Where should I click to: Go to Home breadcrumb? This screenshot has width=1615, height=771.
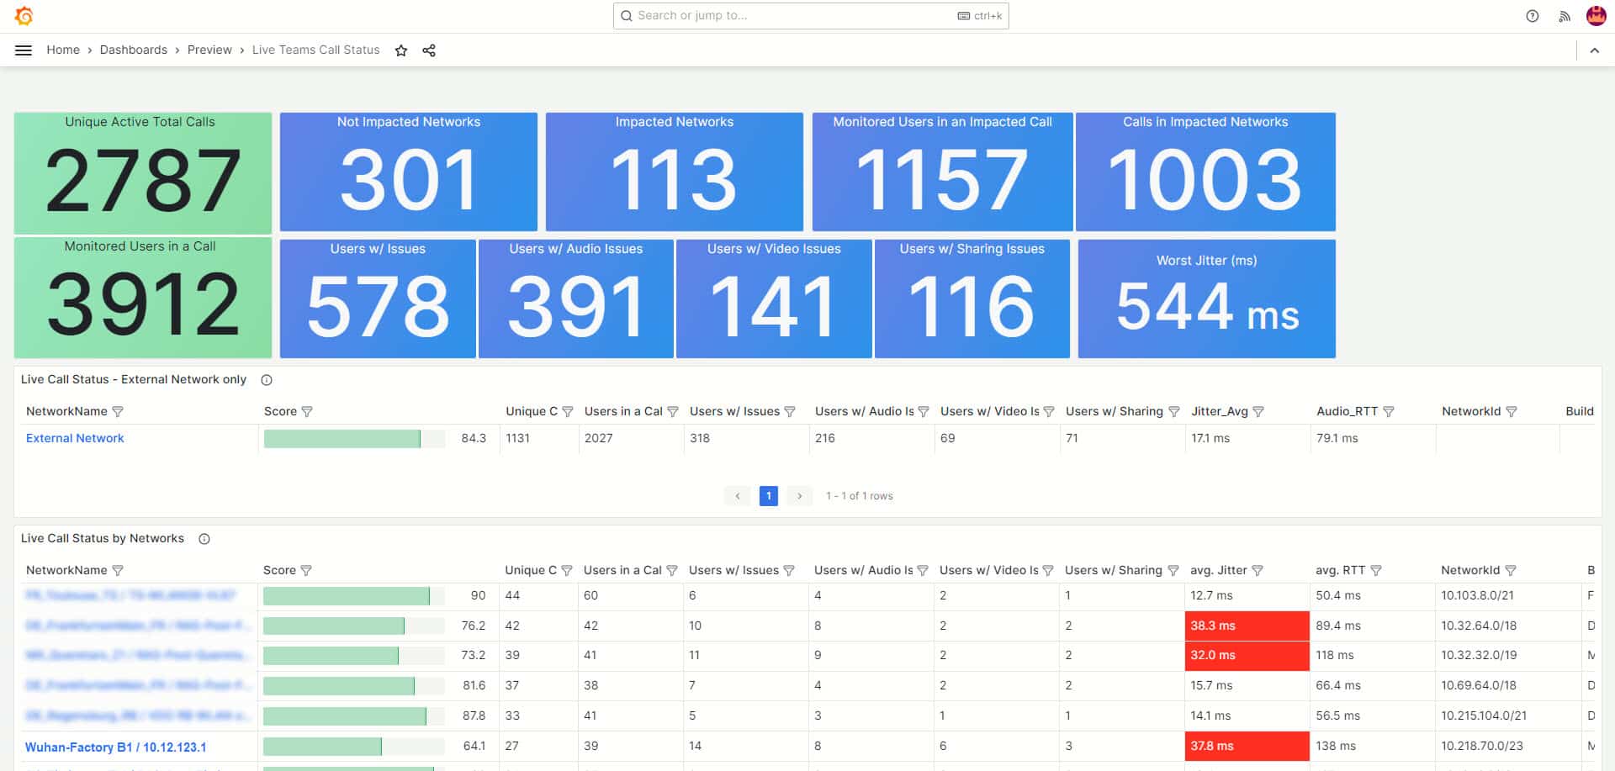(63, 50)
